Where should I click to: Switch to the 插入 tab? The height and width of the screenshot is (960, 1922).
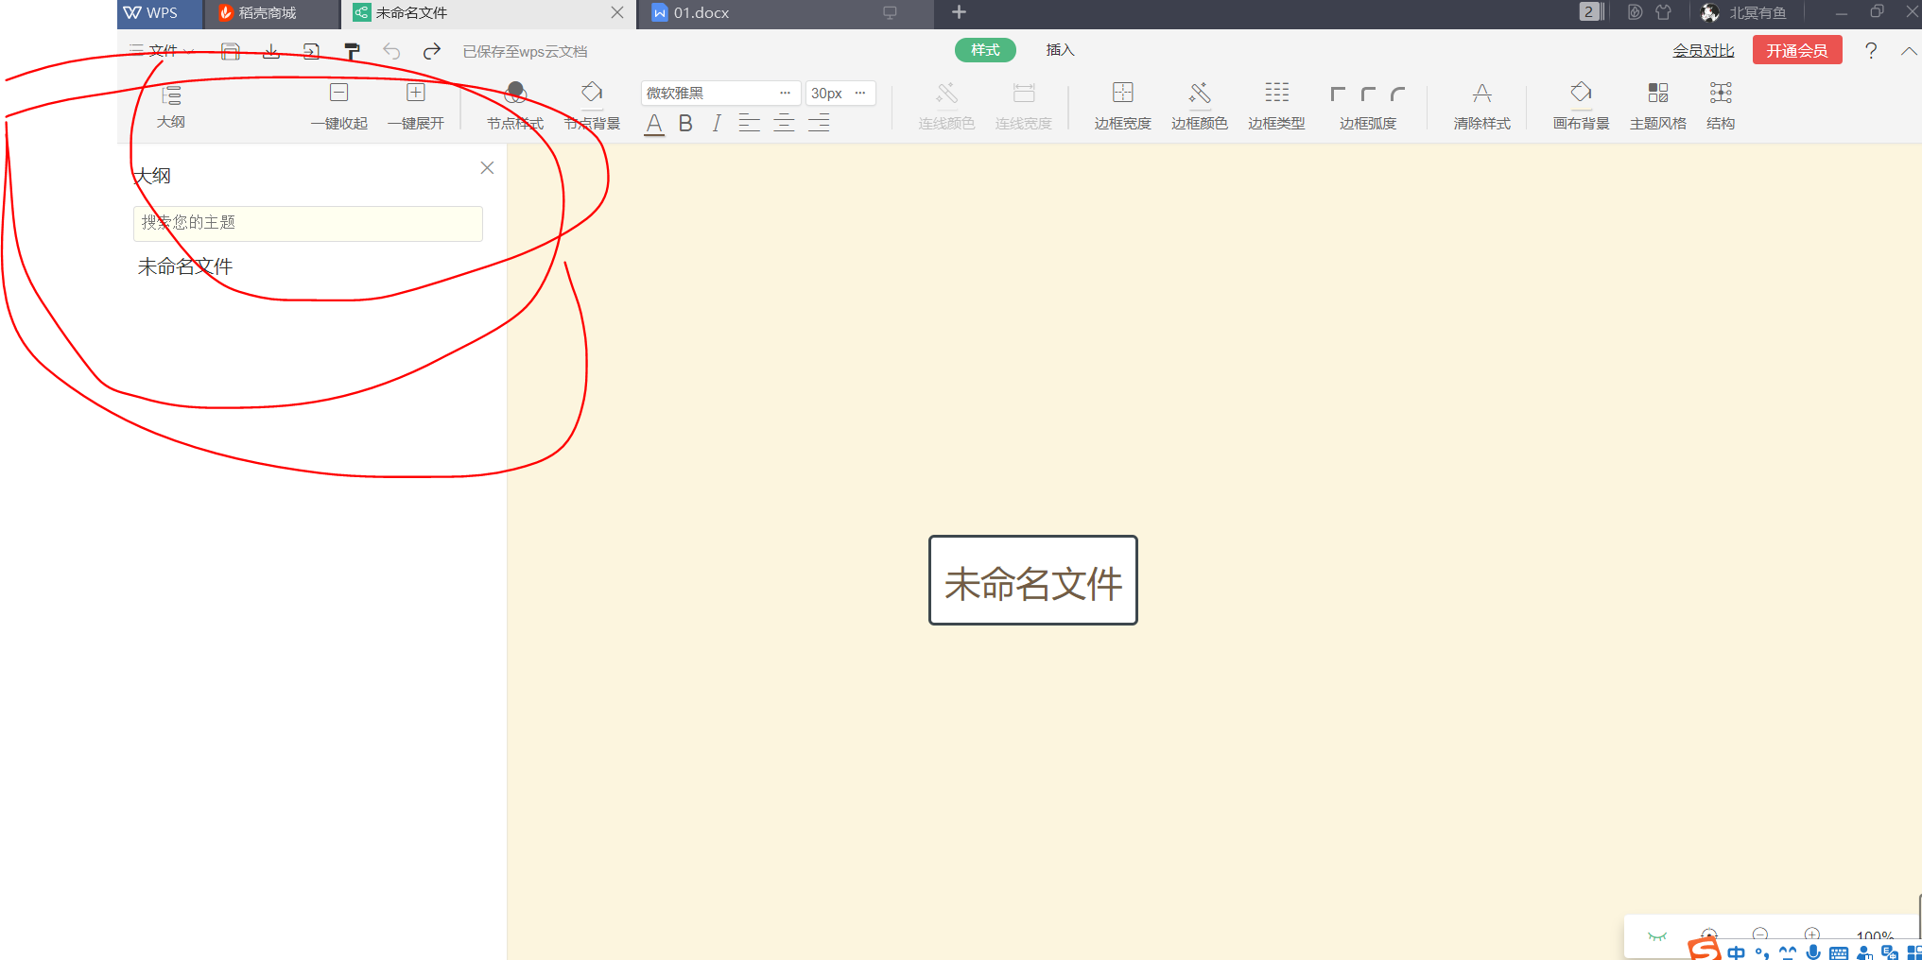(x=1059, y=50)
